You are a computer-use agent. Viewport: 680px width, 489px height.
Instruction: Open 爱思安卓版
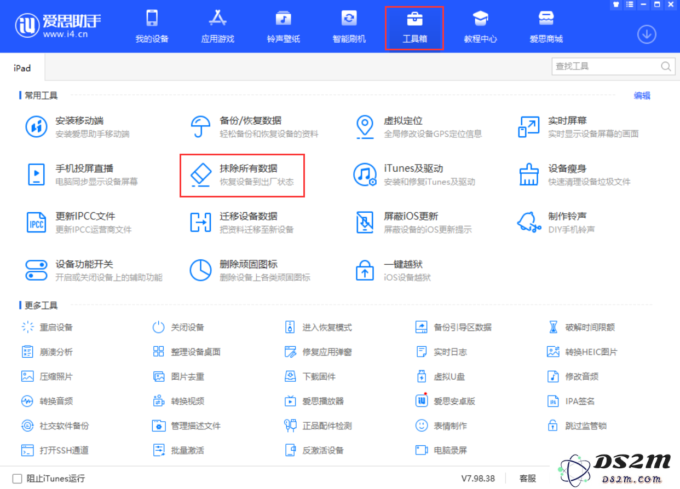[x=446, y=401]
